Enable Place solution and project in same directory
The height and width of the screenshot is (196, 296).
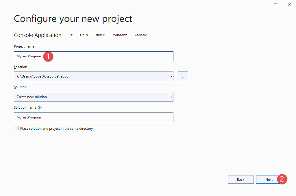coord(16,128)
